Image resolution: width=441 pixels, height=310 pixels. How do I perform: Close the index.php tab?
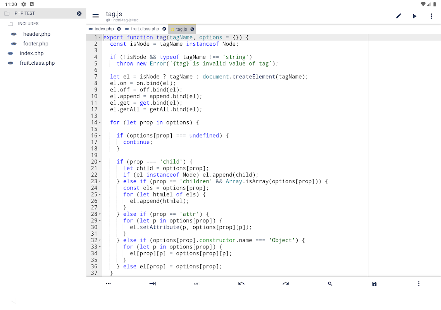pyautogui.click(x=119, y=29)
